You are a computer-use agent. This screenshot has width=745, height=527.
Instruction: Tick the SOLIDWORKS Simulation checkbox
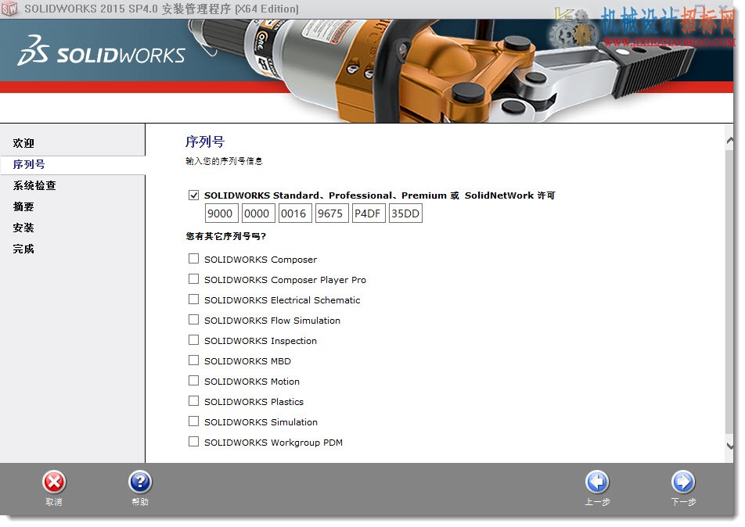[193, 421]
